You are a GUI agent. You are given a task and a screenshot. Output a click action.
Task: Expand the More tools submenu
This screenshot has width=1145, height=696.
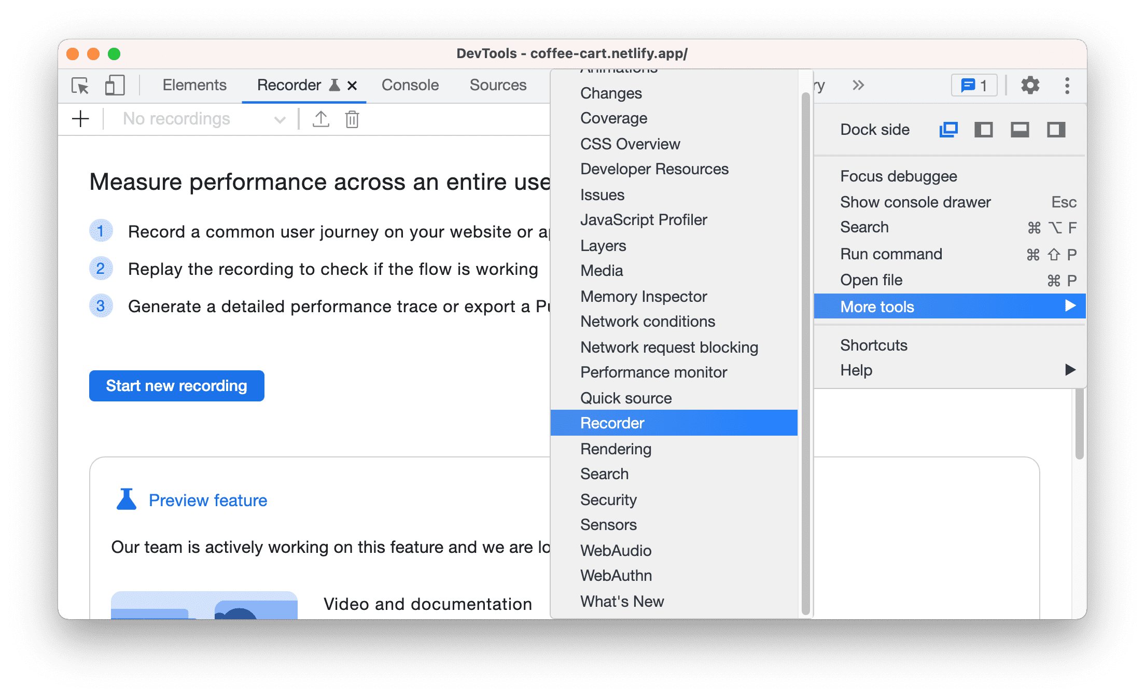[x=951, y=307]
